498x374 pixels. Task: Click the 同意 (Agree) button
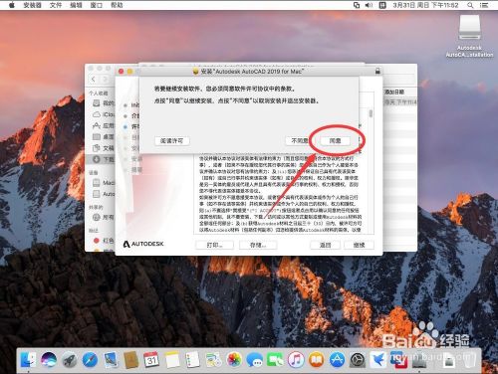[x=335, y=141]
